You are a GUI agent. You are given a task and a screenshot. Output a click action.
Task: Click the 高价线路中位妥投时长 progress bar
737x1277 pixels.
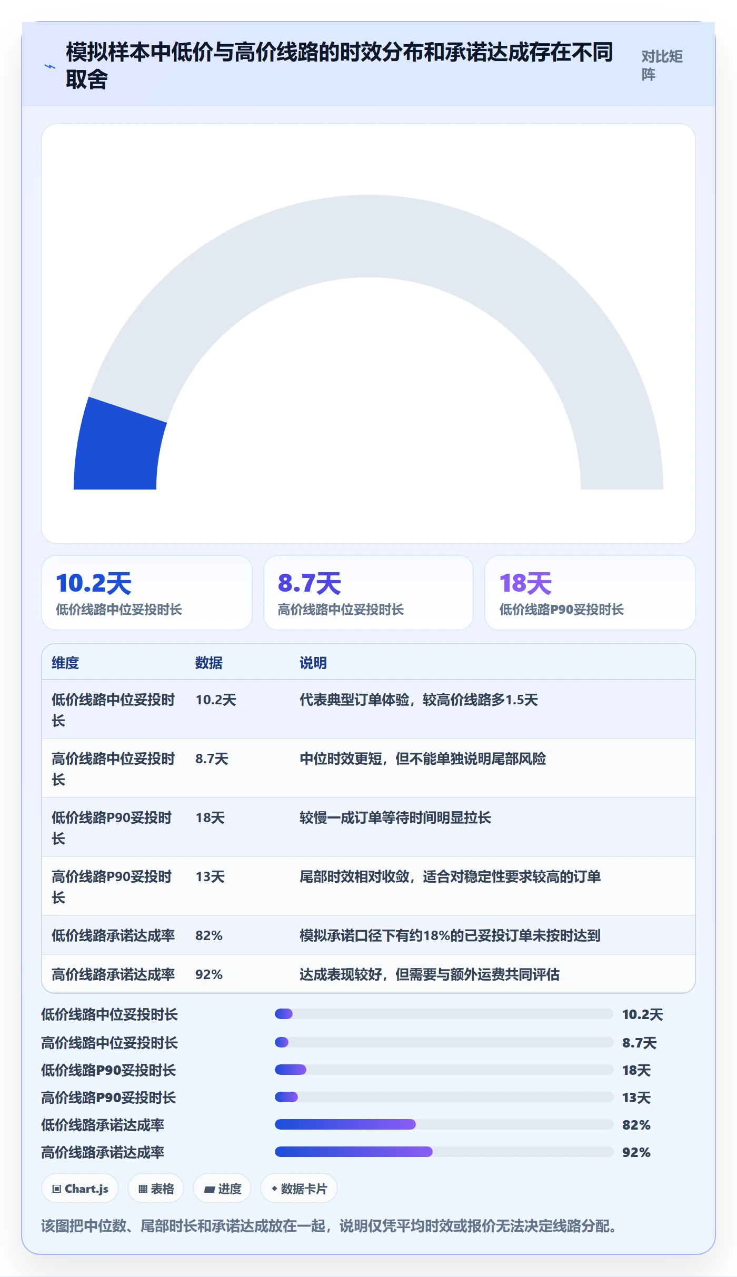pyautogui.click(x=444, y=1042)
